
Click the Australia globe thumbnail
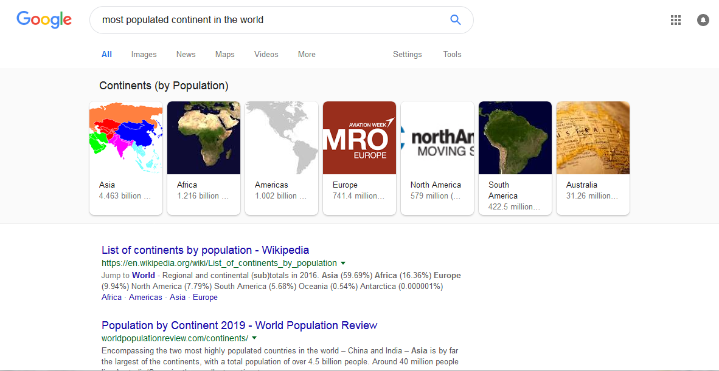[593, 138]
